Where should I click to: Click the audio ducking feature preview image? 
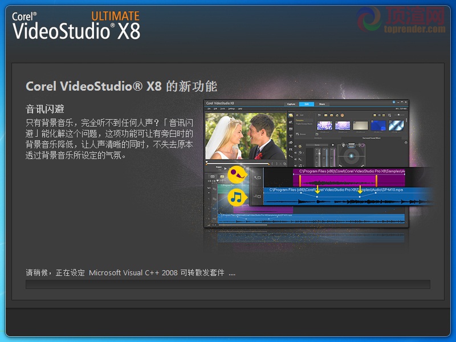tap(319, 164)
